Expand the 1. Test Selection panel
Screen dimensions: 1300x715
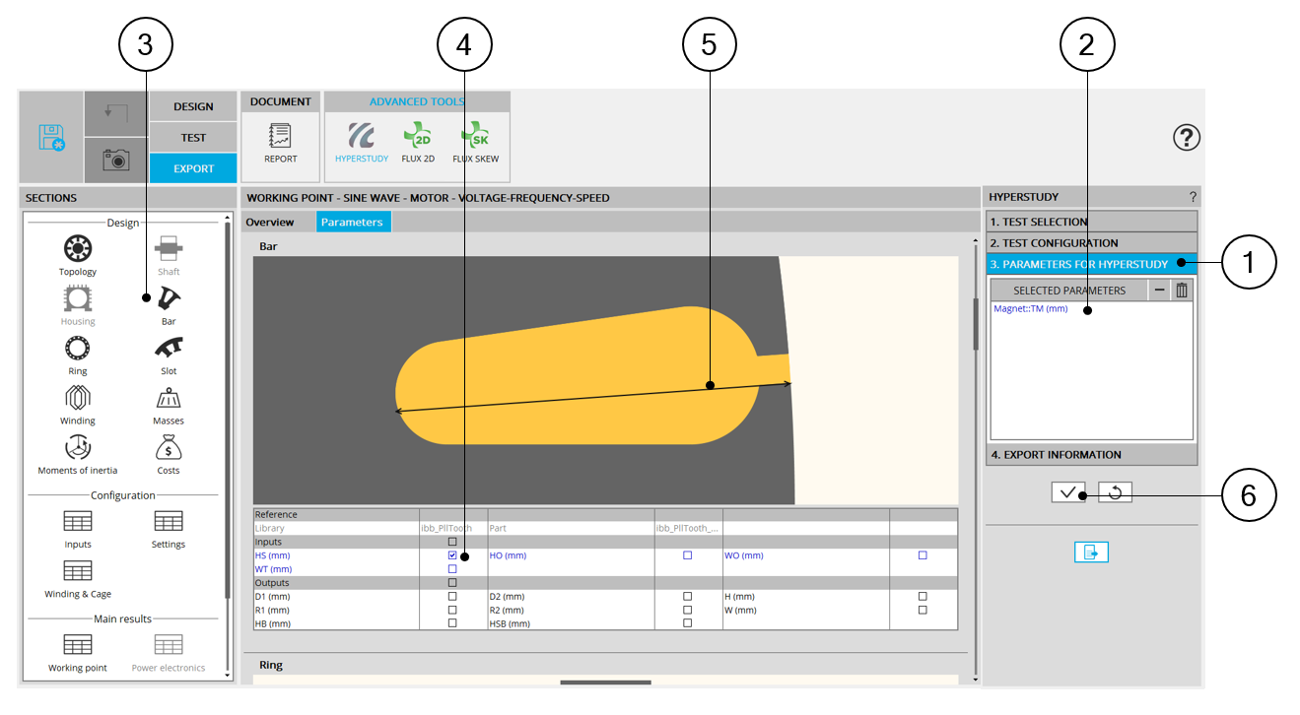click(x=1091, y=222)
